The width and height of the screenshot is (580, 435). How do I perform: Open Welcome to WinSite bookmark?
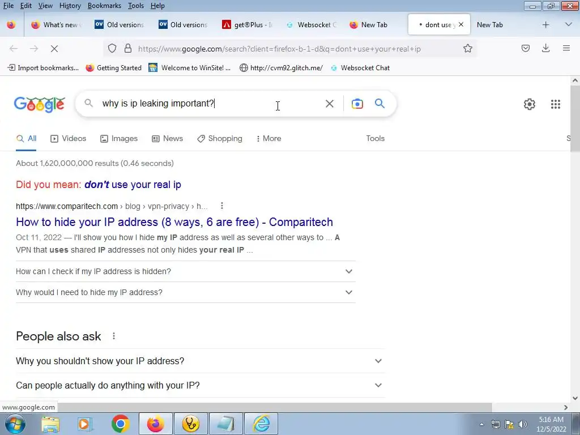(x=190, y=68)
